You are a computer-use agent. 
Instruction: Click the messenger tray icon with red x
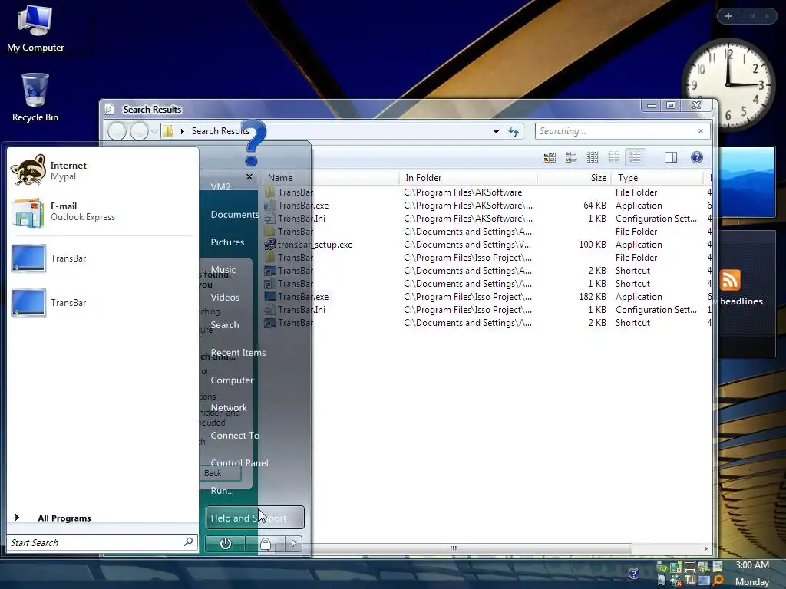pyautogui.click(x=675, y=581)
